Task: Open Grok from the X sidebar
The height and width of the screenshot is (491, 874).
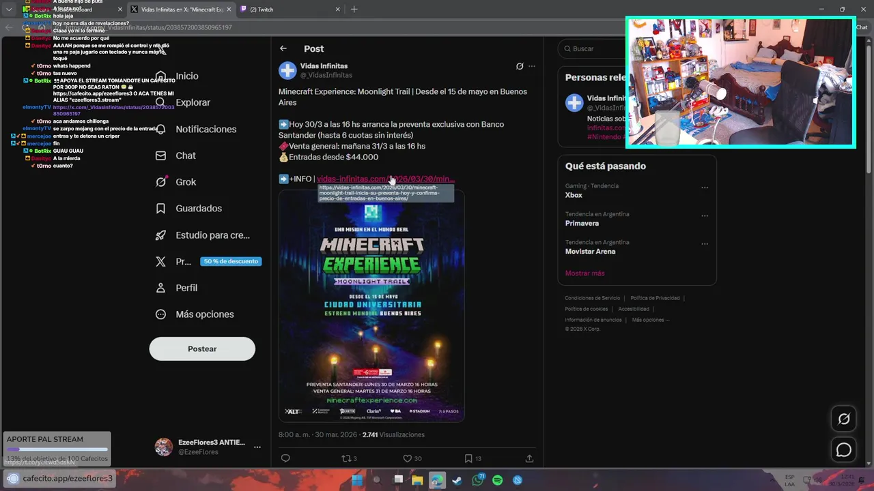Action: (x=175, y=182)
